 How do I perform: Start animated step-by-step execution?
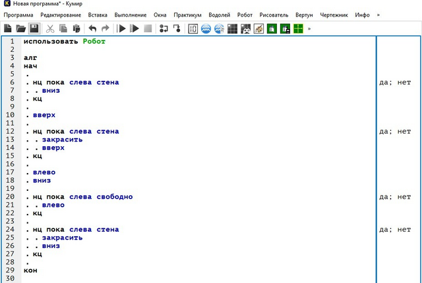135,28
